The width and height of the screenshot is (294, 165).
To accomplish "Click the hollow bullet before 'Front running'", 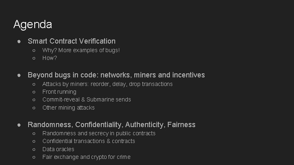I will pos(34,92).
